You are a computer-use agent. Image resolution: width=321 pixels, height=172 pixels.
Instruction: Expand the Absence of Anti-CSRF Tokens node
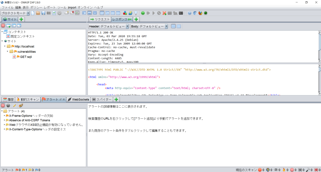(x=5, y=120)
